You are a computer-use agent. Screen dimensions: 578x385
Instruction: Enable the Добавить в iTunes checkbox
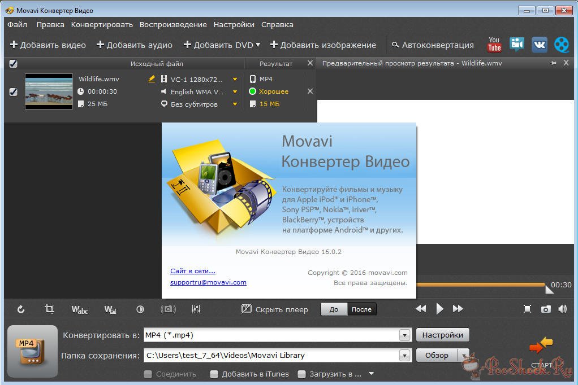(214, 374)
